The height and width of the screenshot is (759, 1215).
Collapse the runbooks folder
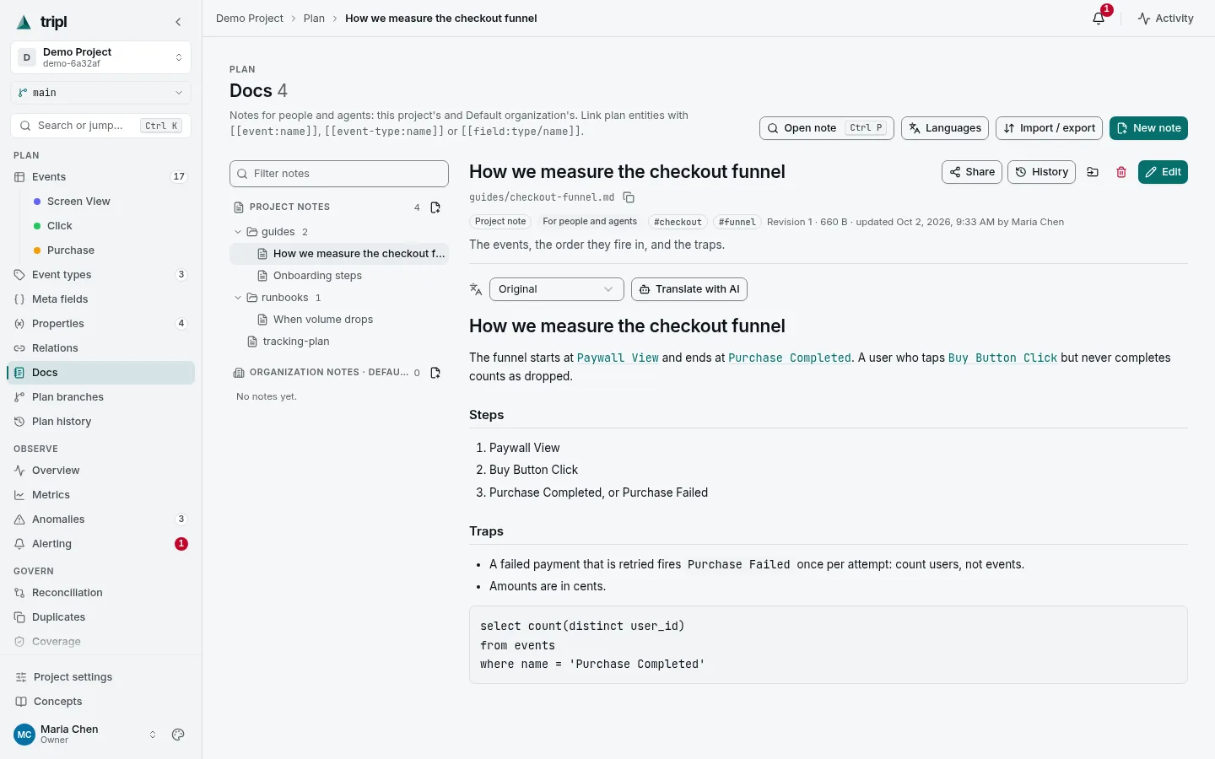(x=238, y=298)
